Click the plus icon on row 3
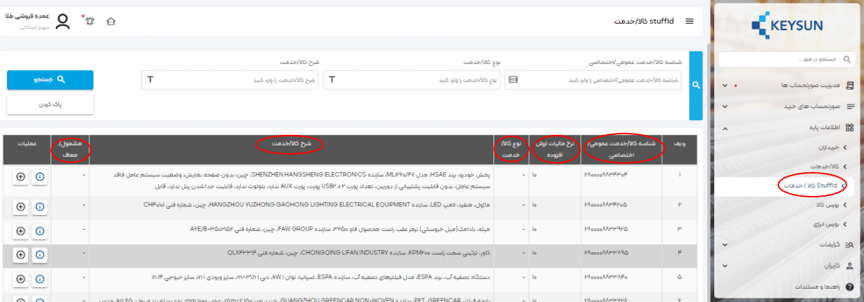The height and width of the screenshot is (302, 864). (x=20, y=230)
